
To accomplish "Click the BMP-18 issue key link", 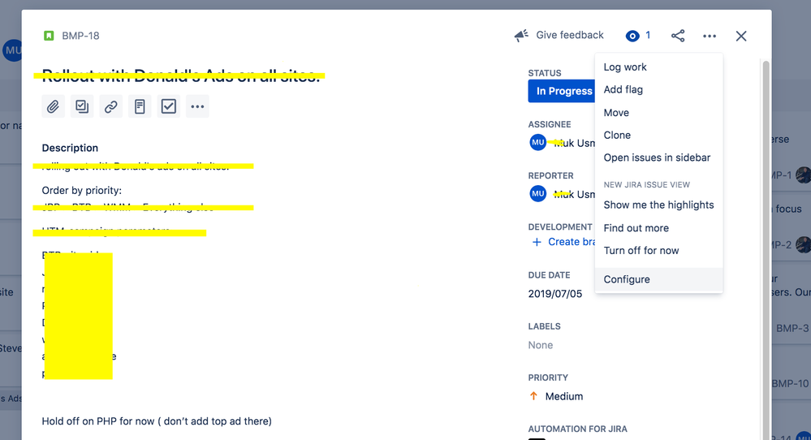I will [80, 36].
